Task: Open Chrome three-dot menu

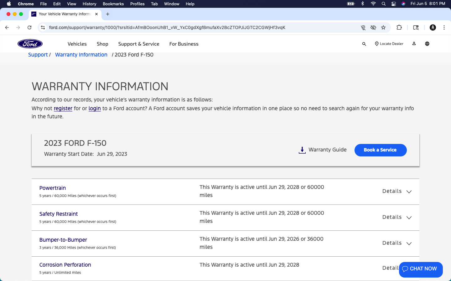Action: click(444, 27)
